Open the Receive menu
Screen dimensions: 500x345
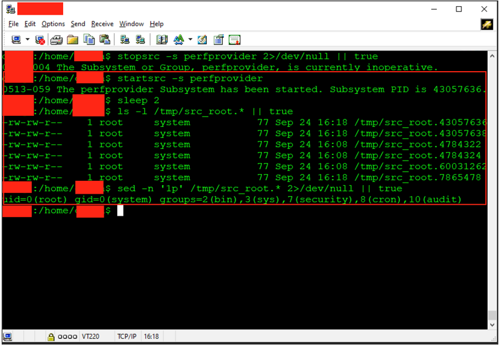[102, 24]
